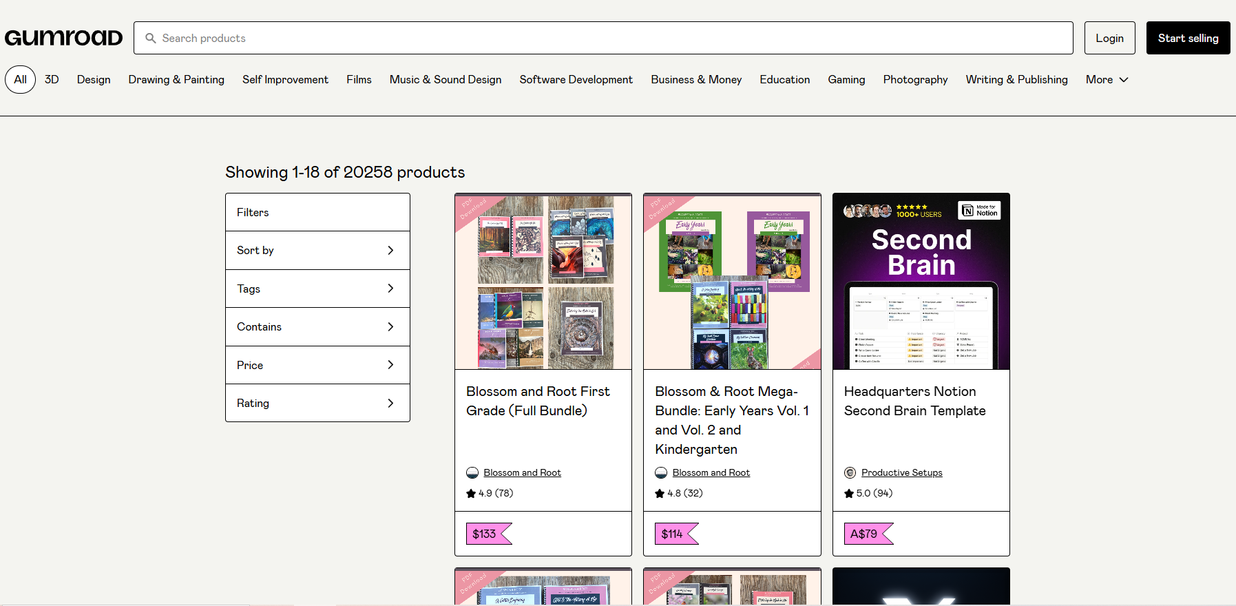Select the 3D category
Image resolution: width=1236 pixels, height=606 pixels.
coord(52,80)
